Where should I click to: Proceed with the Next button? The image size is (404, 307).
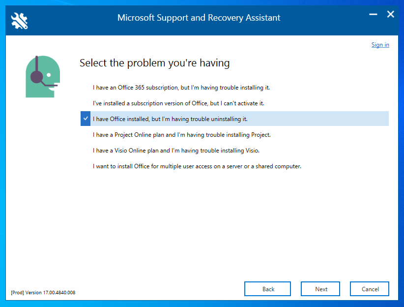[x=321, y=289]
